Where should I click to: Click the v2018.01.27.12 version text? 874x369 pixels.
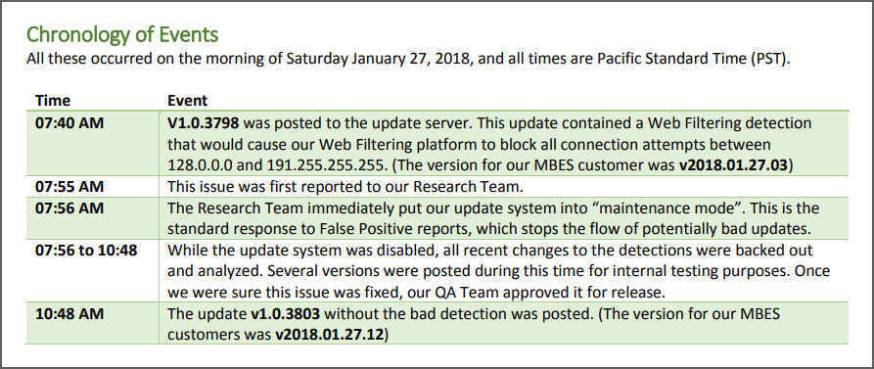pyautogui.click(x=328, y=335)
